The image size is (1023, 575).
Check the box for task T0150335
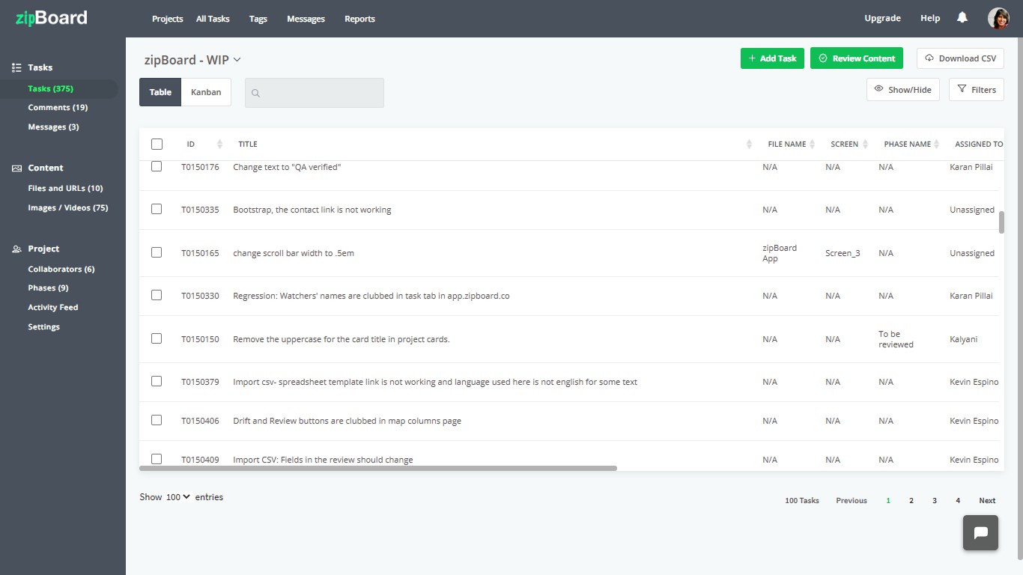(157, 209)
